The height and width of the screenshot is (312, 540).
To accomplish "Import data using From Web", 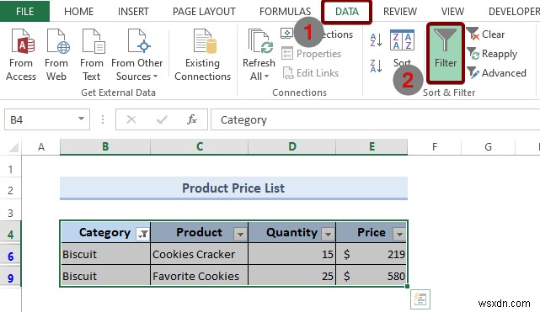I will coord(56,55).
